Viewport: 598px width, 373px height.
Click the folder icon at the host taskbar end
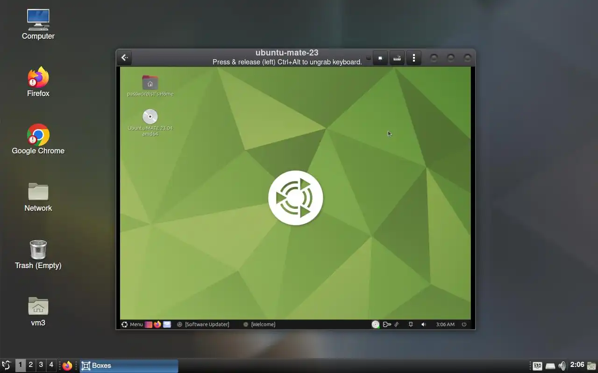coord(591,366)
